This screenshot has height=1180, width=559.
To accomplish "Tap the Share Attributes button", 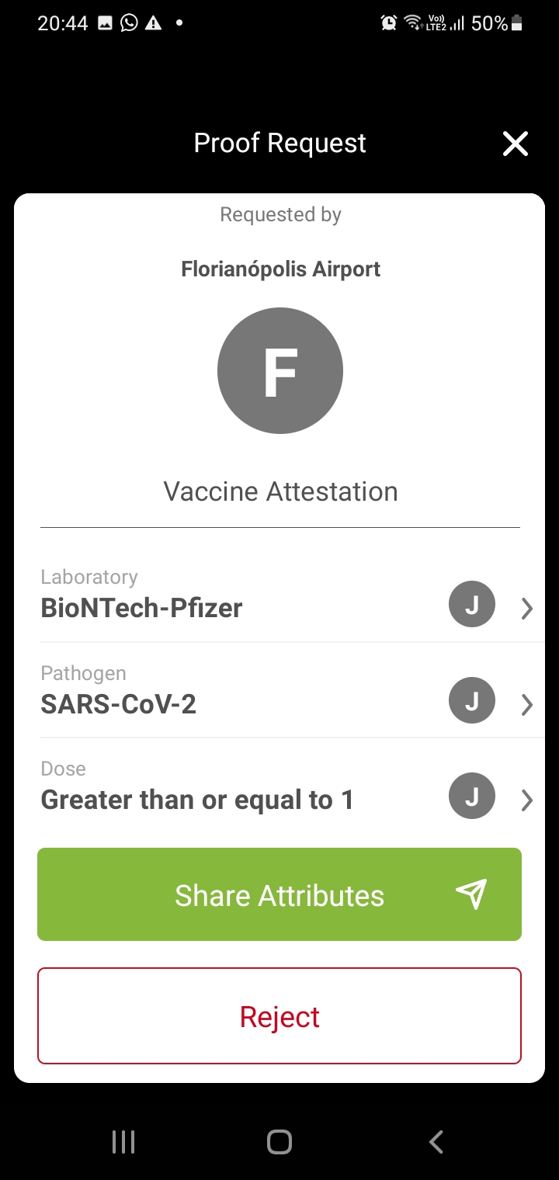I will click(x=279, y=894).
